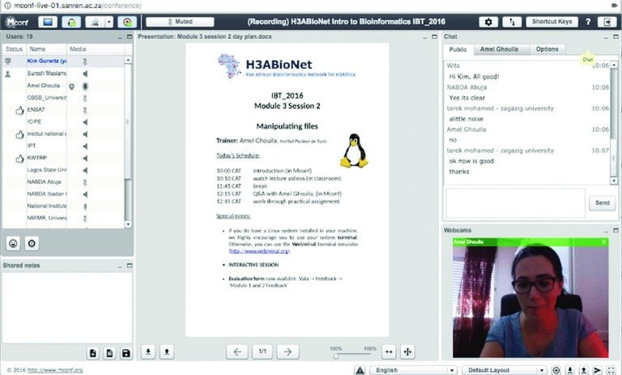The image size is (622, 375).
Task: Click the upload layout icon in footer
Action: [x=583, y=370]
